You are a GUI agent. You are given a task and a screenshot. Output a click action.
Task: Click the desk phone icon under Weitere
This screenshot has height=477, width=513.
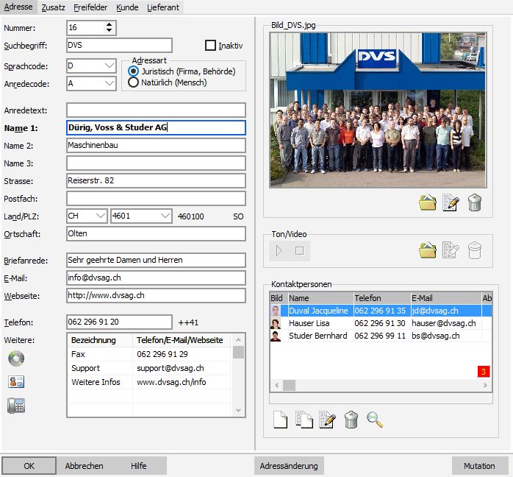[x=15, y=405]
